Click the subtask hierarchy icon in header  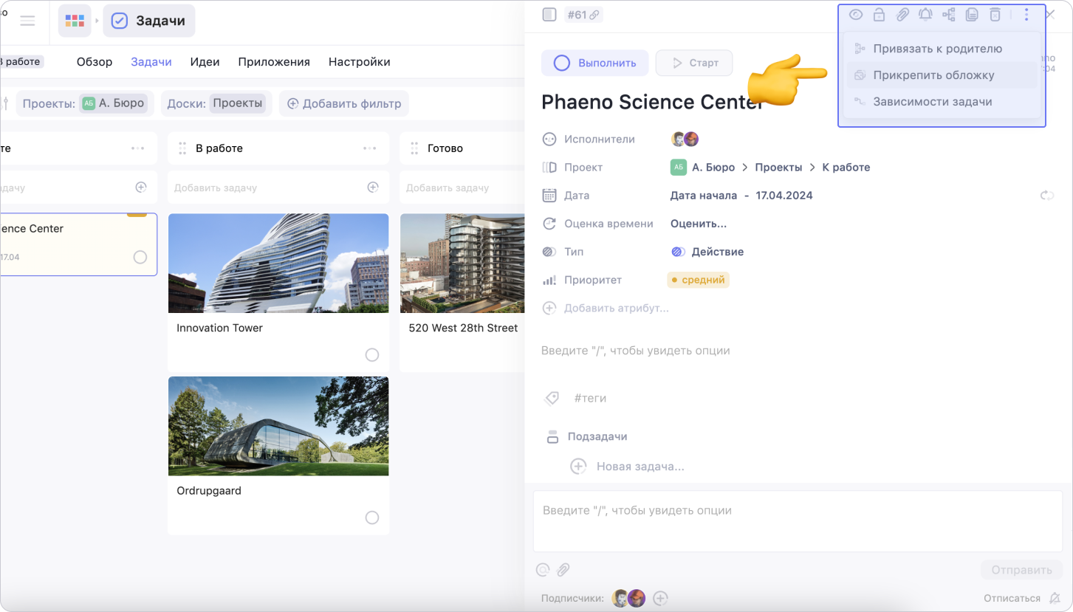pos(949,15)
